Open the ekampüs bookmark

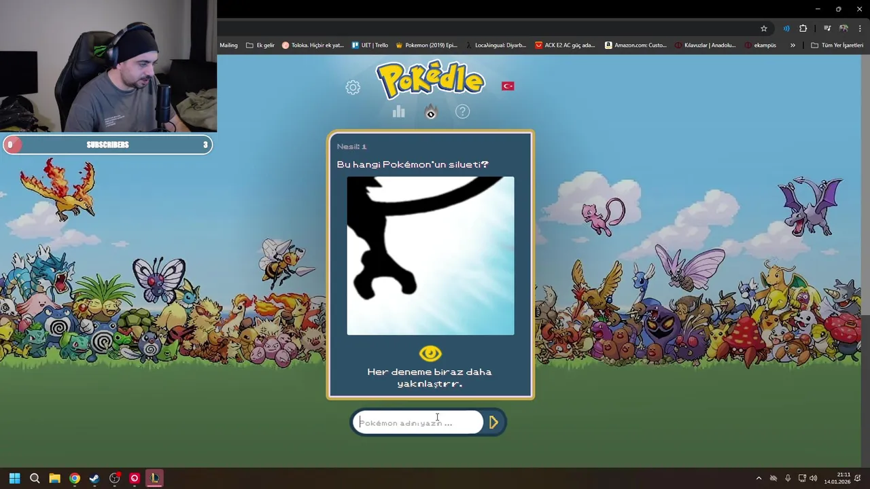761,46
